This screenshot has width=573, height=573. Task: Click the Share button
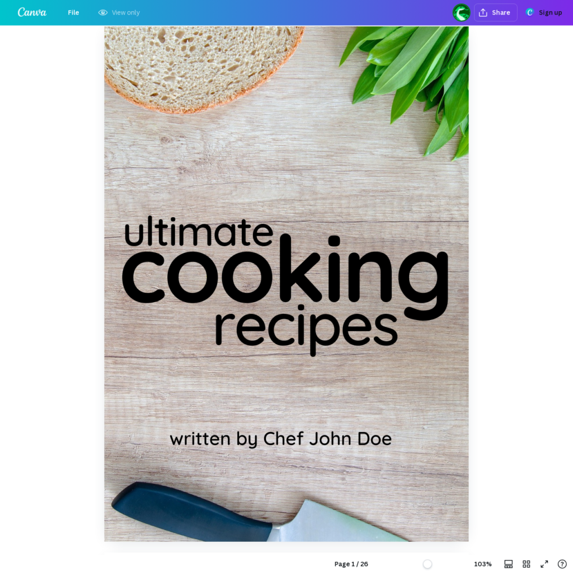coord(495,12)
